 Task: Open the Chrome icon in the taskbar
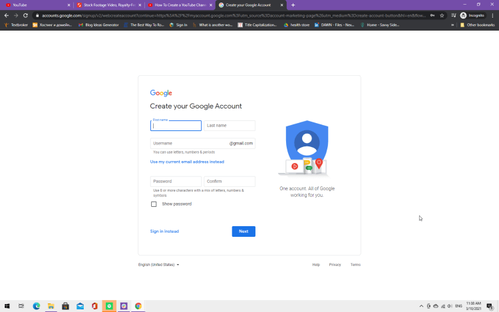[x=138, y=306]
